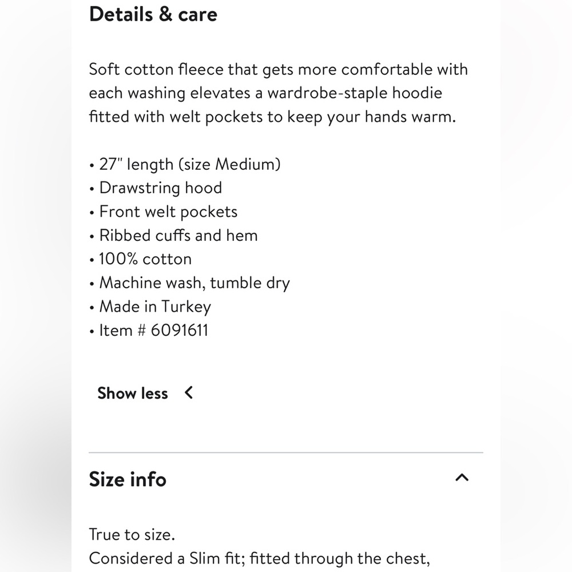Collapse the Size info section chevron
Viewport: 572px width, 572px height.
pyautogui.click(x=462, y=478)
